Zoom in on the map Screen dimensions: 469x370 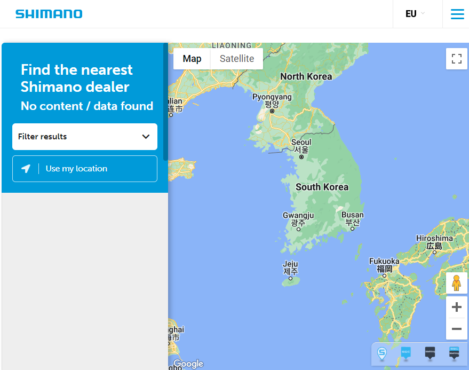(456, 307)
